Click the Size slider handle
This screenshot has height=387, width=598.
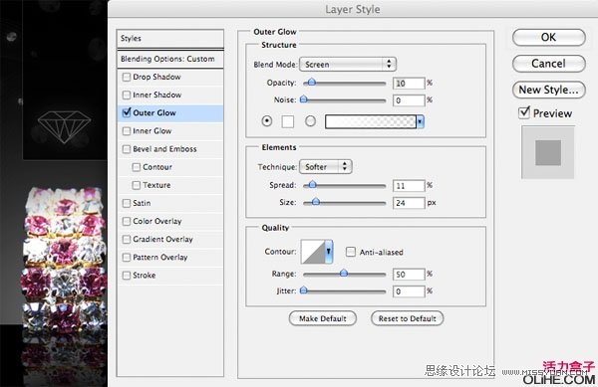[x=316, y=202]
